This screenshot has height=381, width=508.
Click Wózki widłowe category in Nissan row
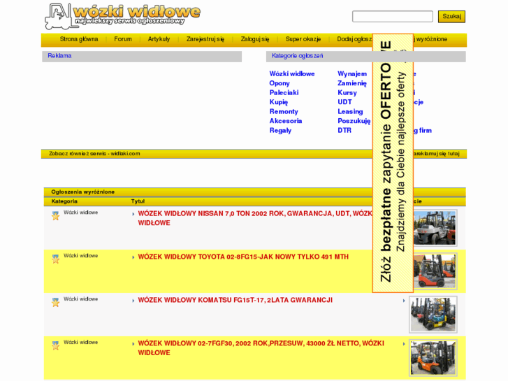80,213
